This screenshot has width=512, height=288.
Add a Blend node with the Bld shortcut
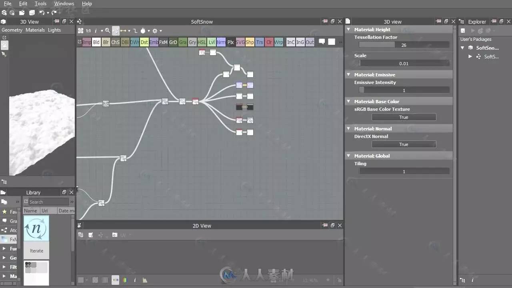96,42
